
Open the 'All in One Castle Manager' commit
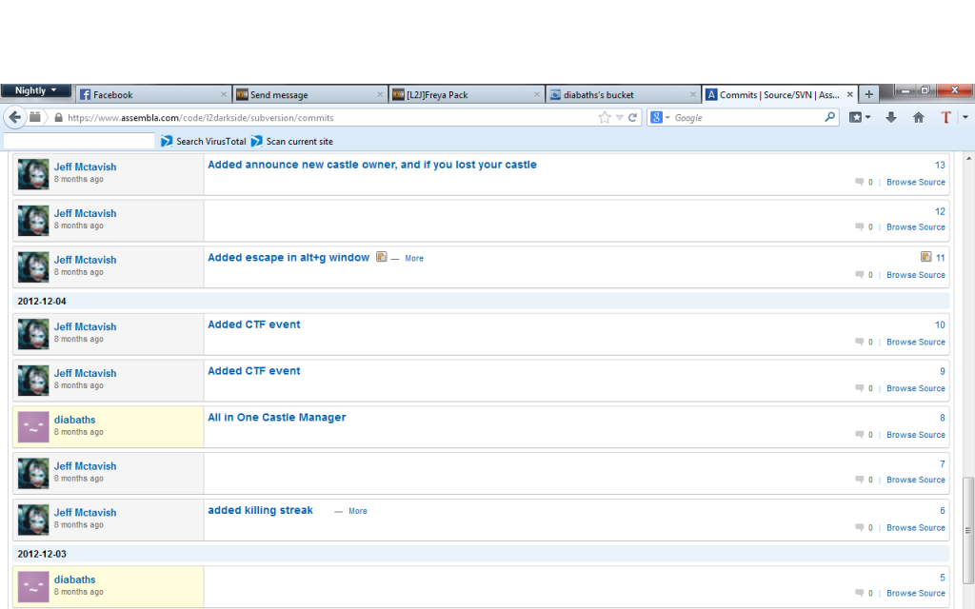[277, 418]
